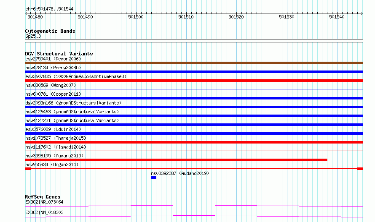Click ruler position 501500

click(x=136, y=17)
